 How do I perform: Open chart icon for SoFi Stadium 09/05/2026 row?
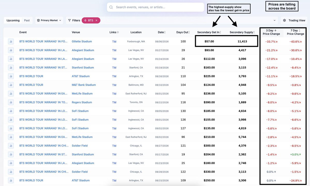[11, 111]
